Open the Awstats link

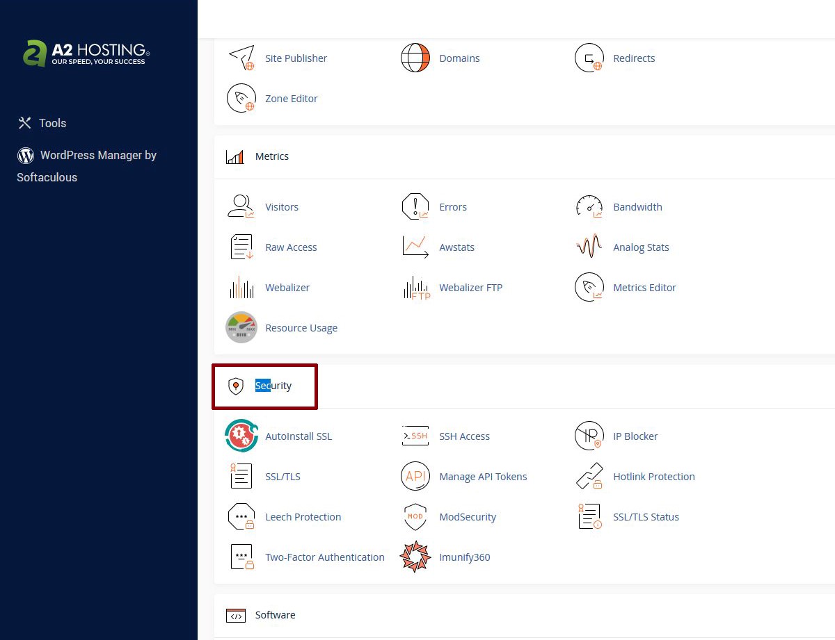click(x=457, y=247)
